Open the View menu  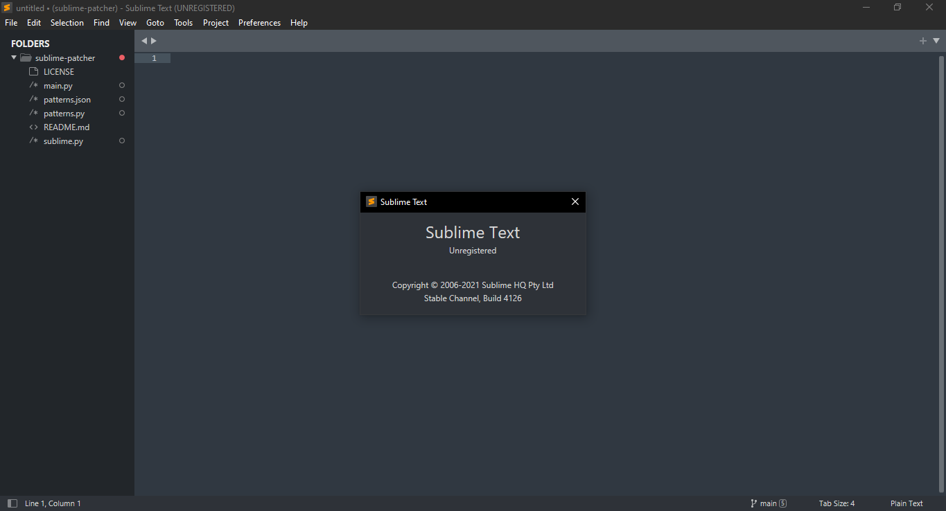tap(128, 23)
